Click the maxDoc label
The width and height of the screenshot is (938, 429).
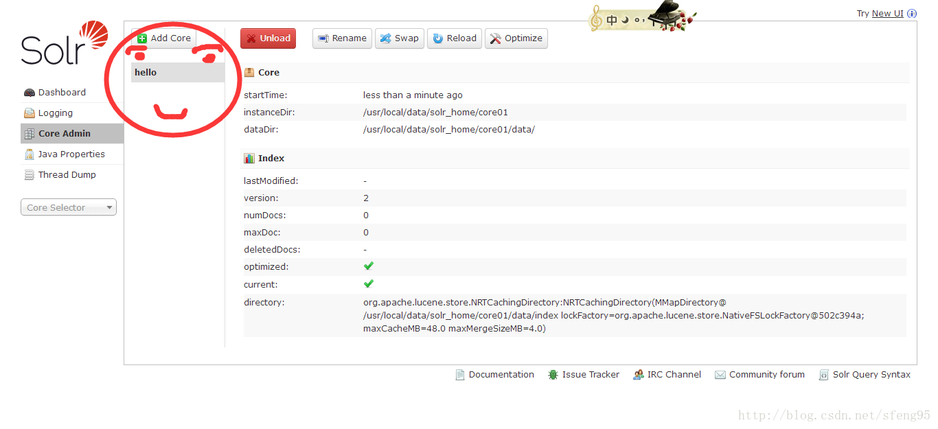pyautogui.click(x=262, y=233)
